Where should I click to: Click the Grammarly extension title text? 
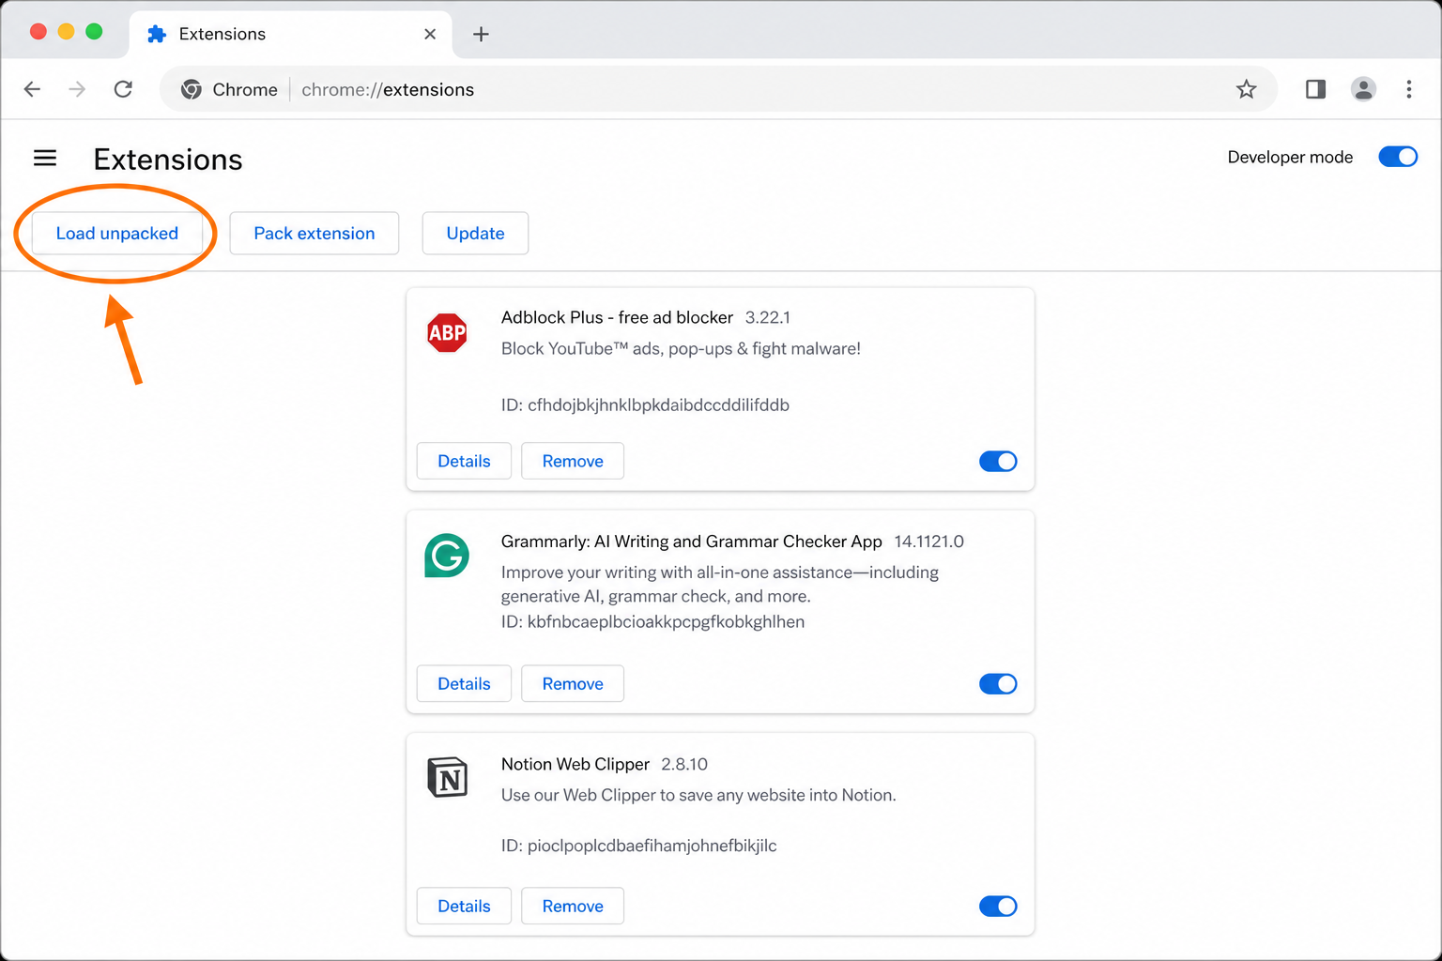point(692,542)
